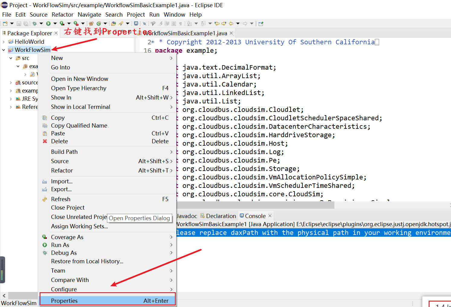Start debugging with the bug icon
Screen dimensions: 451x307
[34, 24]
